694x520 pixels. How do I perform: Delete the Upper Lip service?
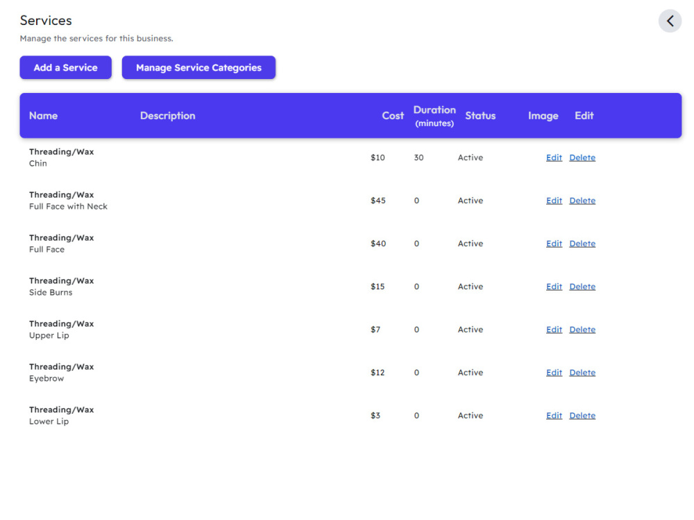coord(582,329)
